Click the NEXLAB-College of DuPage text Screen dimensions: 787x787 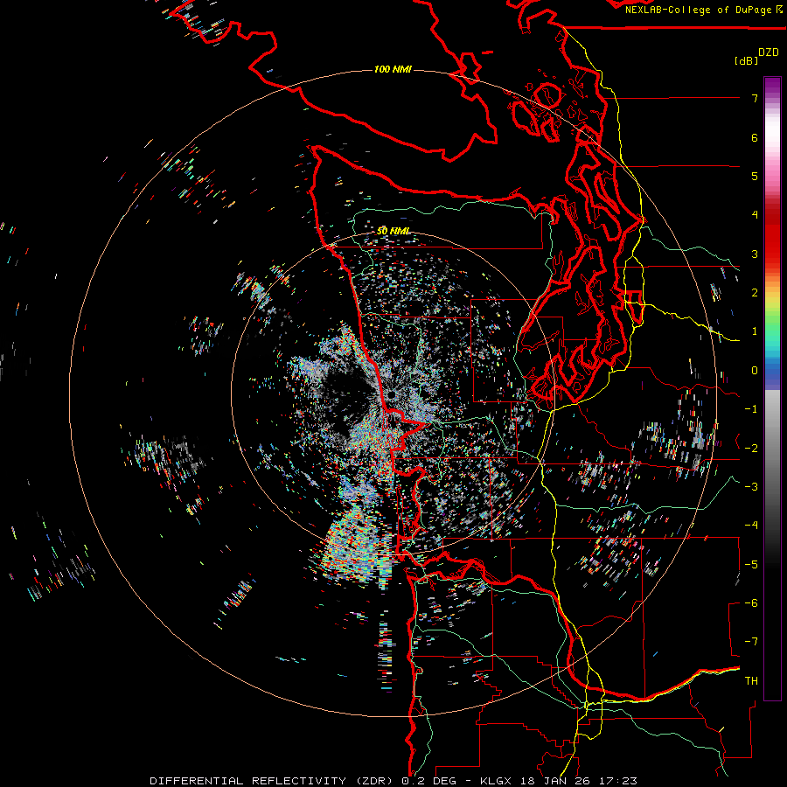pos(698,10)
